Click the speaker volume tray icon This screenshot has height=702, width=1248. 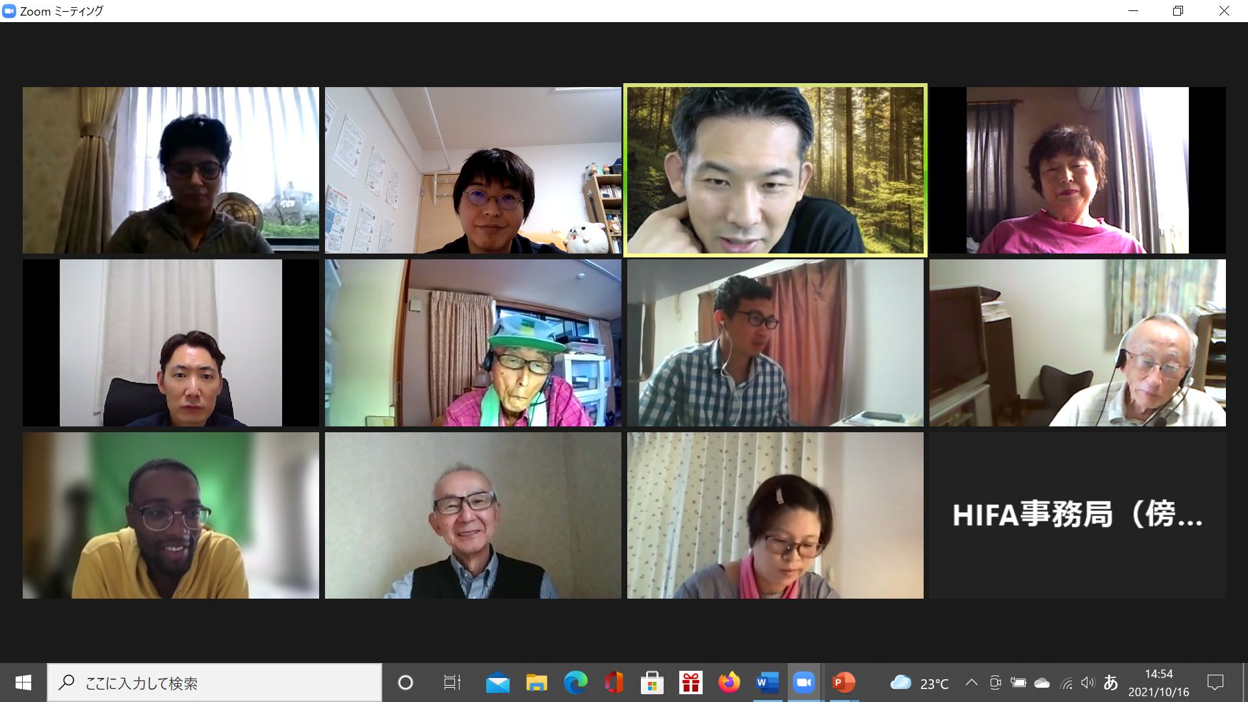1087,682
